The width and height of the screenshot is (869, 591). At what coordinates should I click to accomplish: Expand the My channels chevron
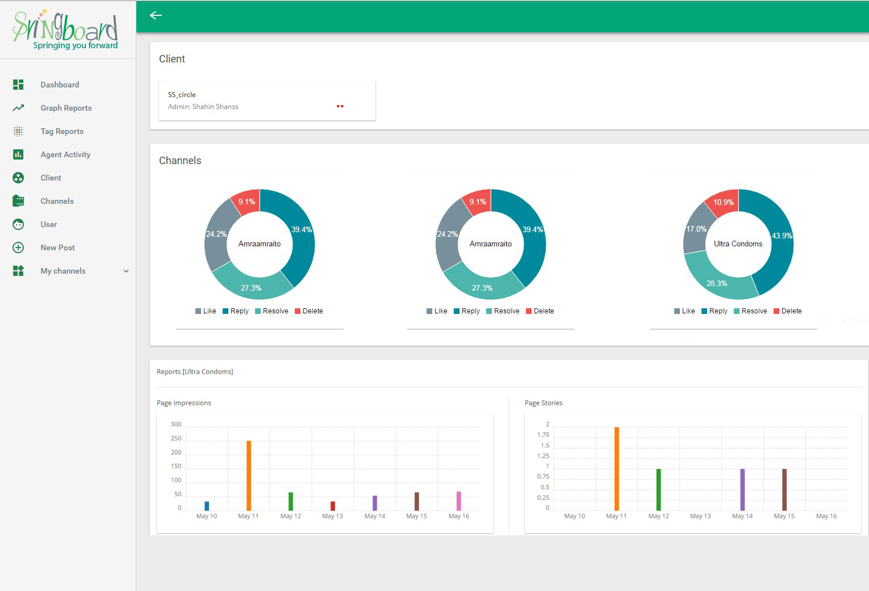(126, 271)
